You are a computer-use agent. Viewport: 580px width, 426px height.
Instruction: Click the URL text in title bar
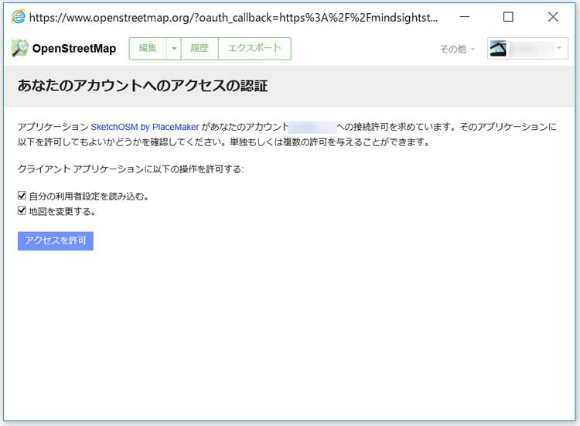pyautogui.click(x=234, y=17)
